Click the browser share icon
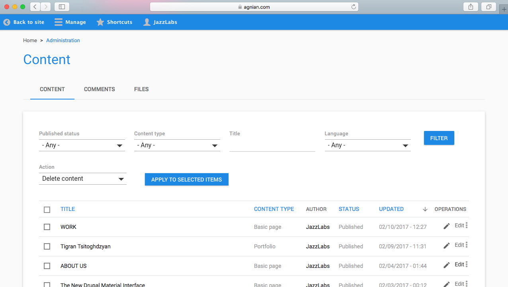Image resolution: width=508 pixels, height=287 pixels. (x=470, y=6)
